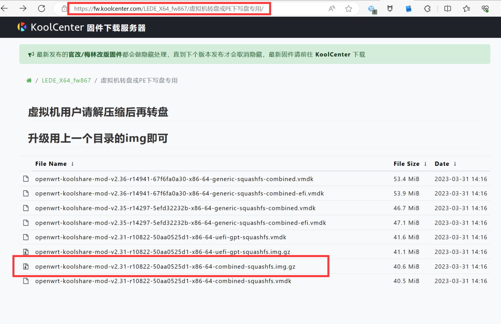Click the file icon of v2.35 generic-squashfs-combined.vmdk

click(26, 208)
